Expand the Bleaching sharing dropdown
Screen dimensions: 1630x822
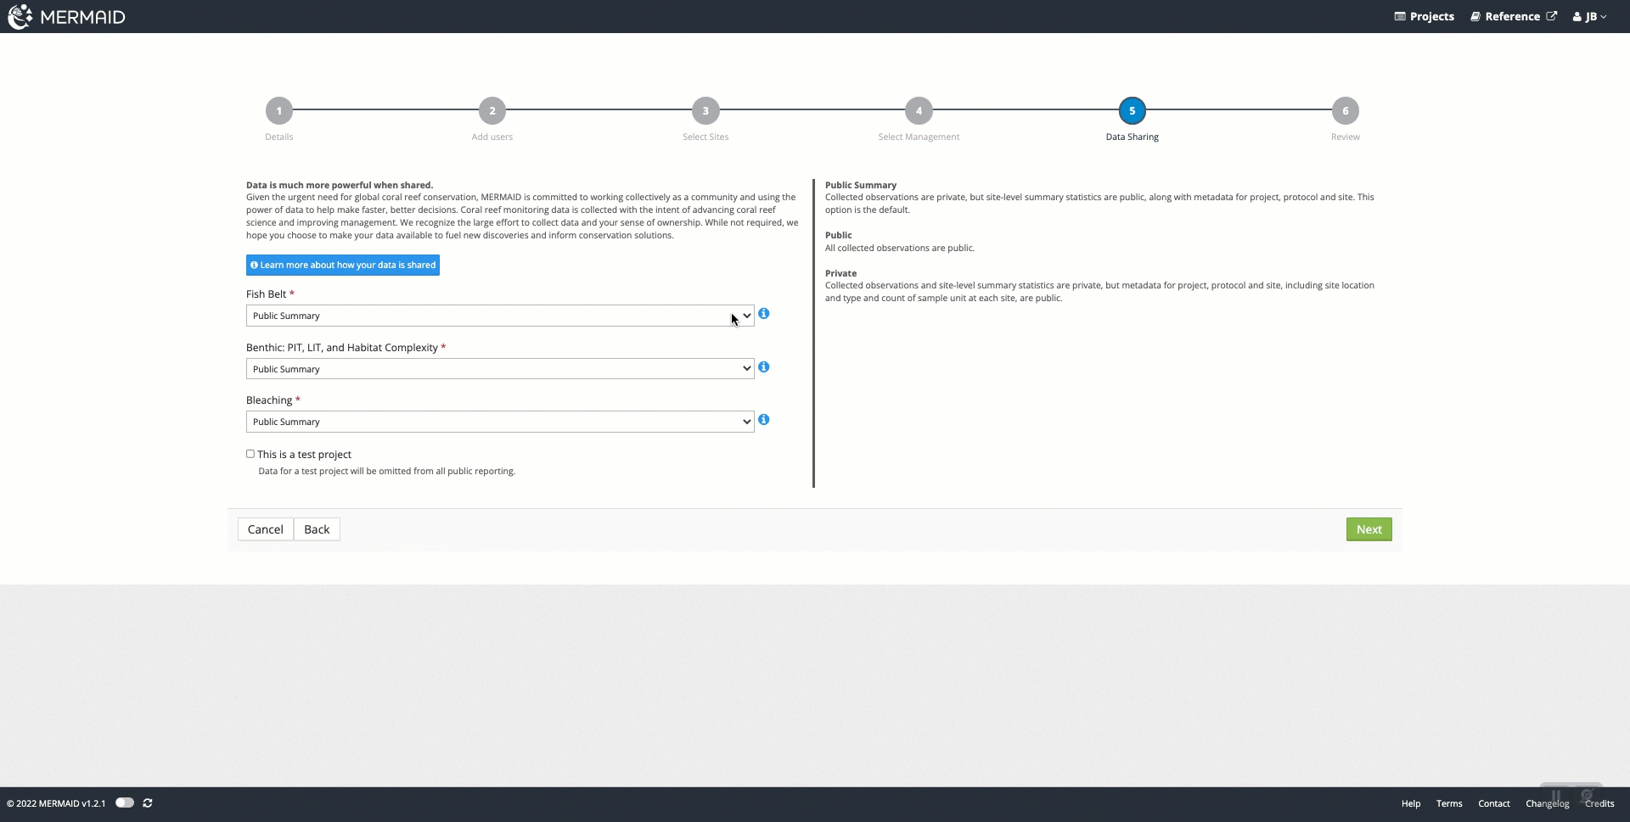(x=499, y=422)
